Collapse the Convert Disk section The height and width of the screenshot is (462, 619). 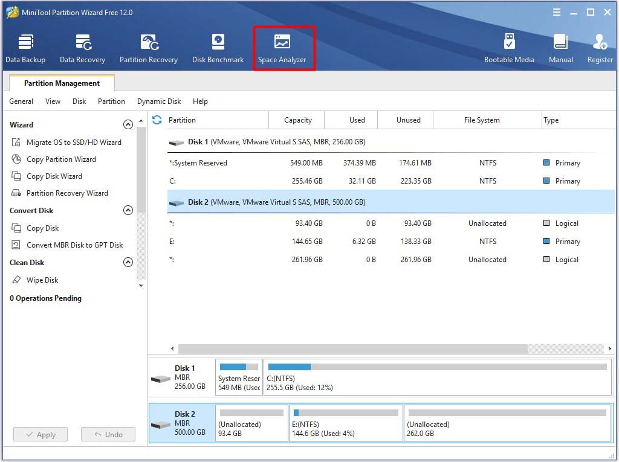(x=128, y=210)
